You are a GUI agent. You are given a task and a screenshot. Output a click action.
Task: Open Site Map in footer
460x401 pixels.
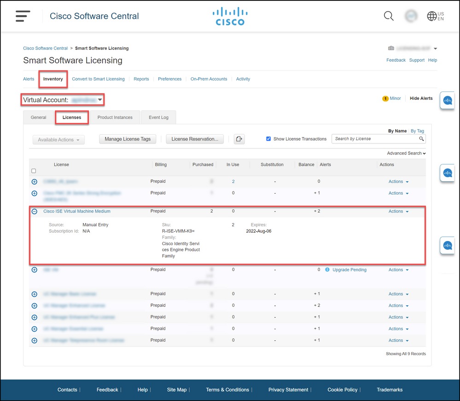pos(177,390)
